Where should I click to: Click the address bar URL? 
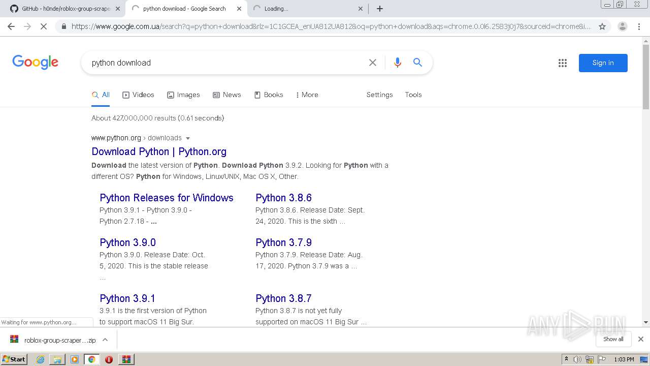pos(331,26)
